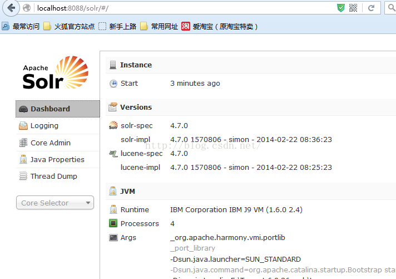This screenshot has width=396, height=279.
Task: Click the Start clock icon
Action: [x=113, y=83]
